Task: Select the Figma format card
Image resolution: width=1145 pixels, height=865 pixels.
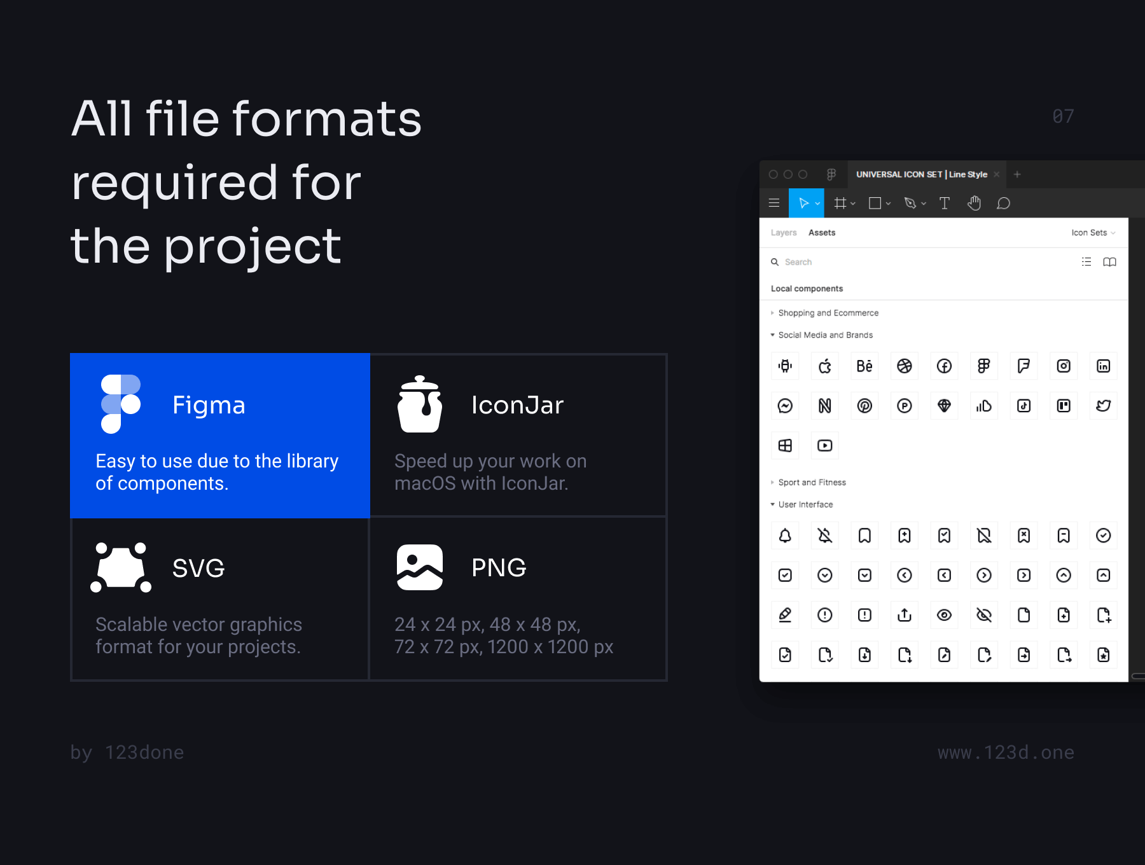Action: coord(220,436)
